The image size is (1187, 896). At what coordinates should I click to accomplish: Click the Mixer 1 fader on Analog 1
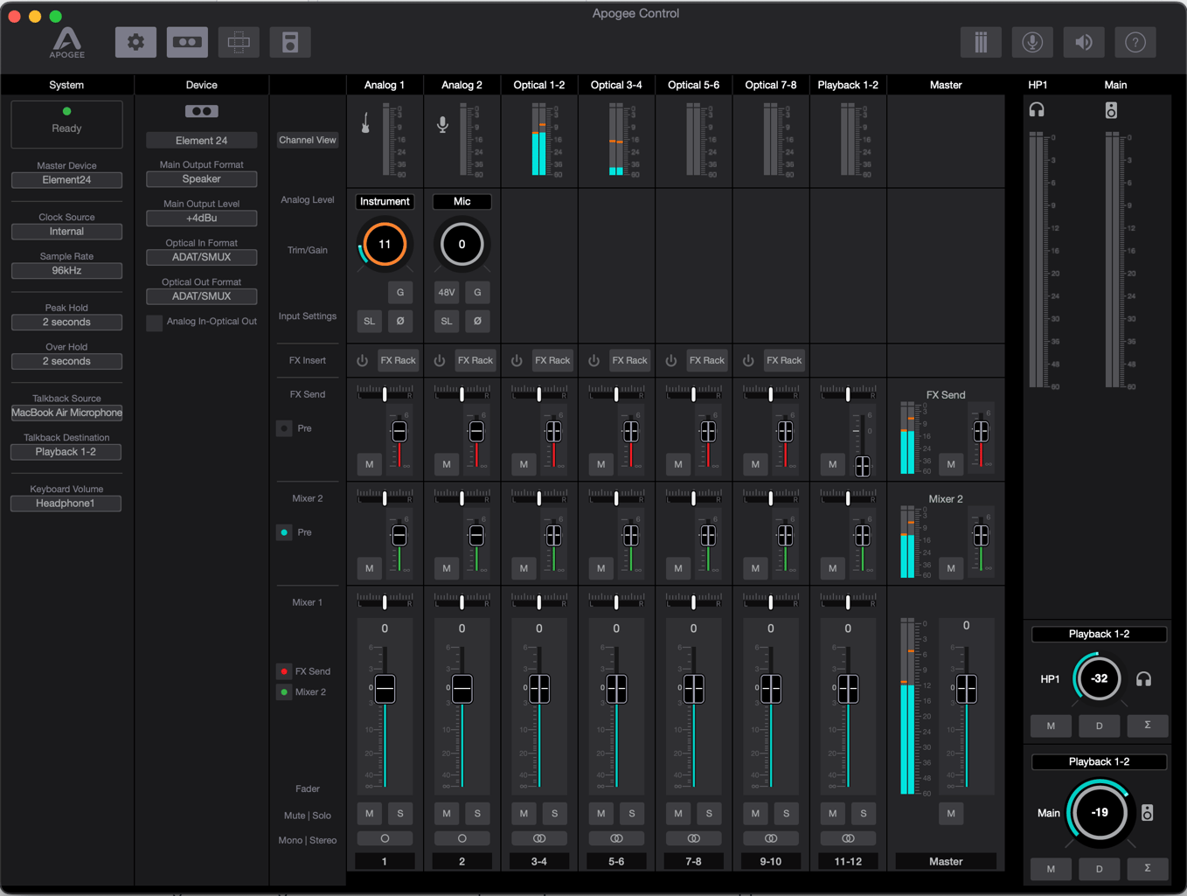tap(385, 689)
